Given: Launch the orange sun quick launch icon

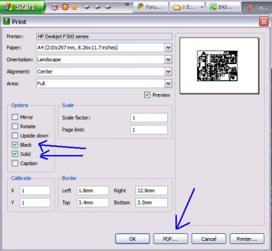Looking at the screenshot, I should coord(65,8).
